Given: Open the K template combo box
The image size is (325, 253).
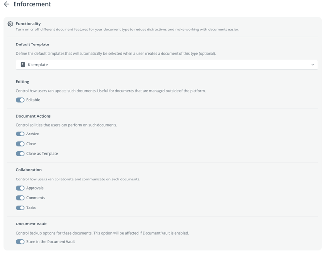Looking at the screenshot, I should 167,65.
